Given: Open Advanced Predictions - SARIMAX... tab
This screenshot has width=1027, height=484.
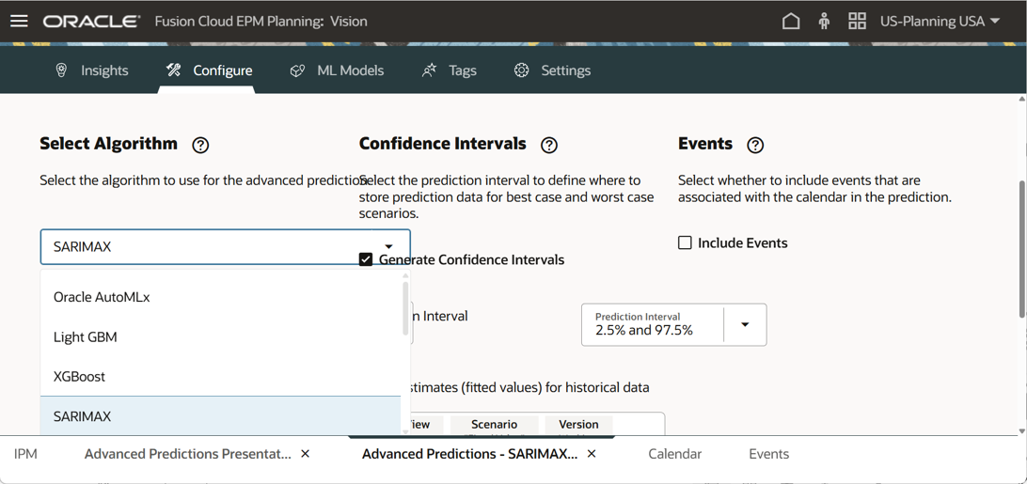Looking at the screenshot, I should (x=469, y=454).
